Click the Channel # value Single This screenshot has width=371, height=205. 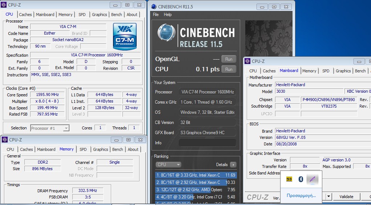point(115,162)
